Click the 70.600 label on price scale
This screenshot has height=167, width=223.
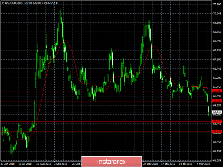[217, 4]
